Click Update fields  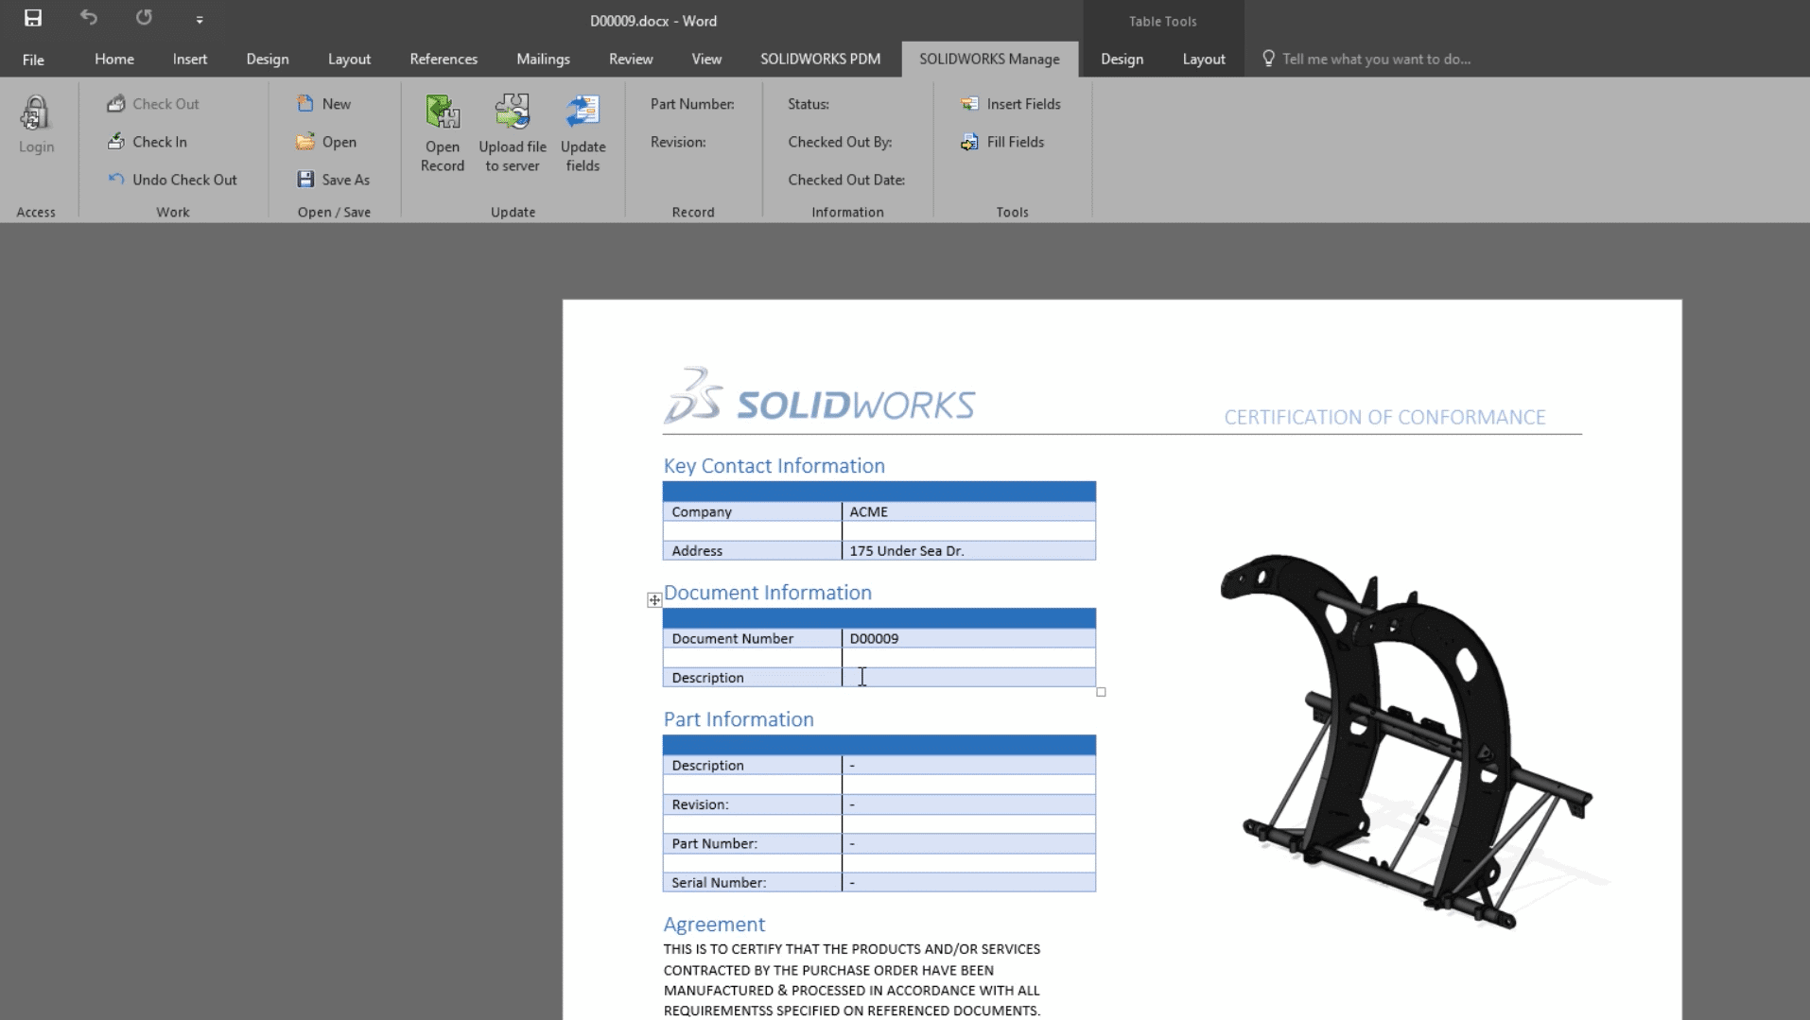(583, 132)
